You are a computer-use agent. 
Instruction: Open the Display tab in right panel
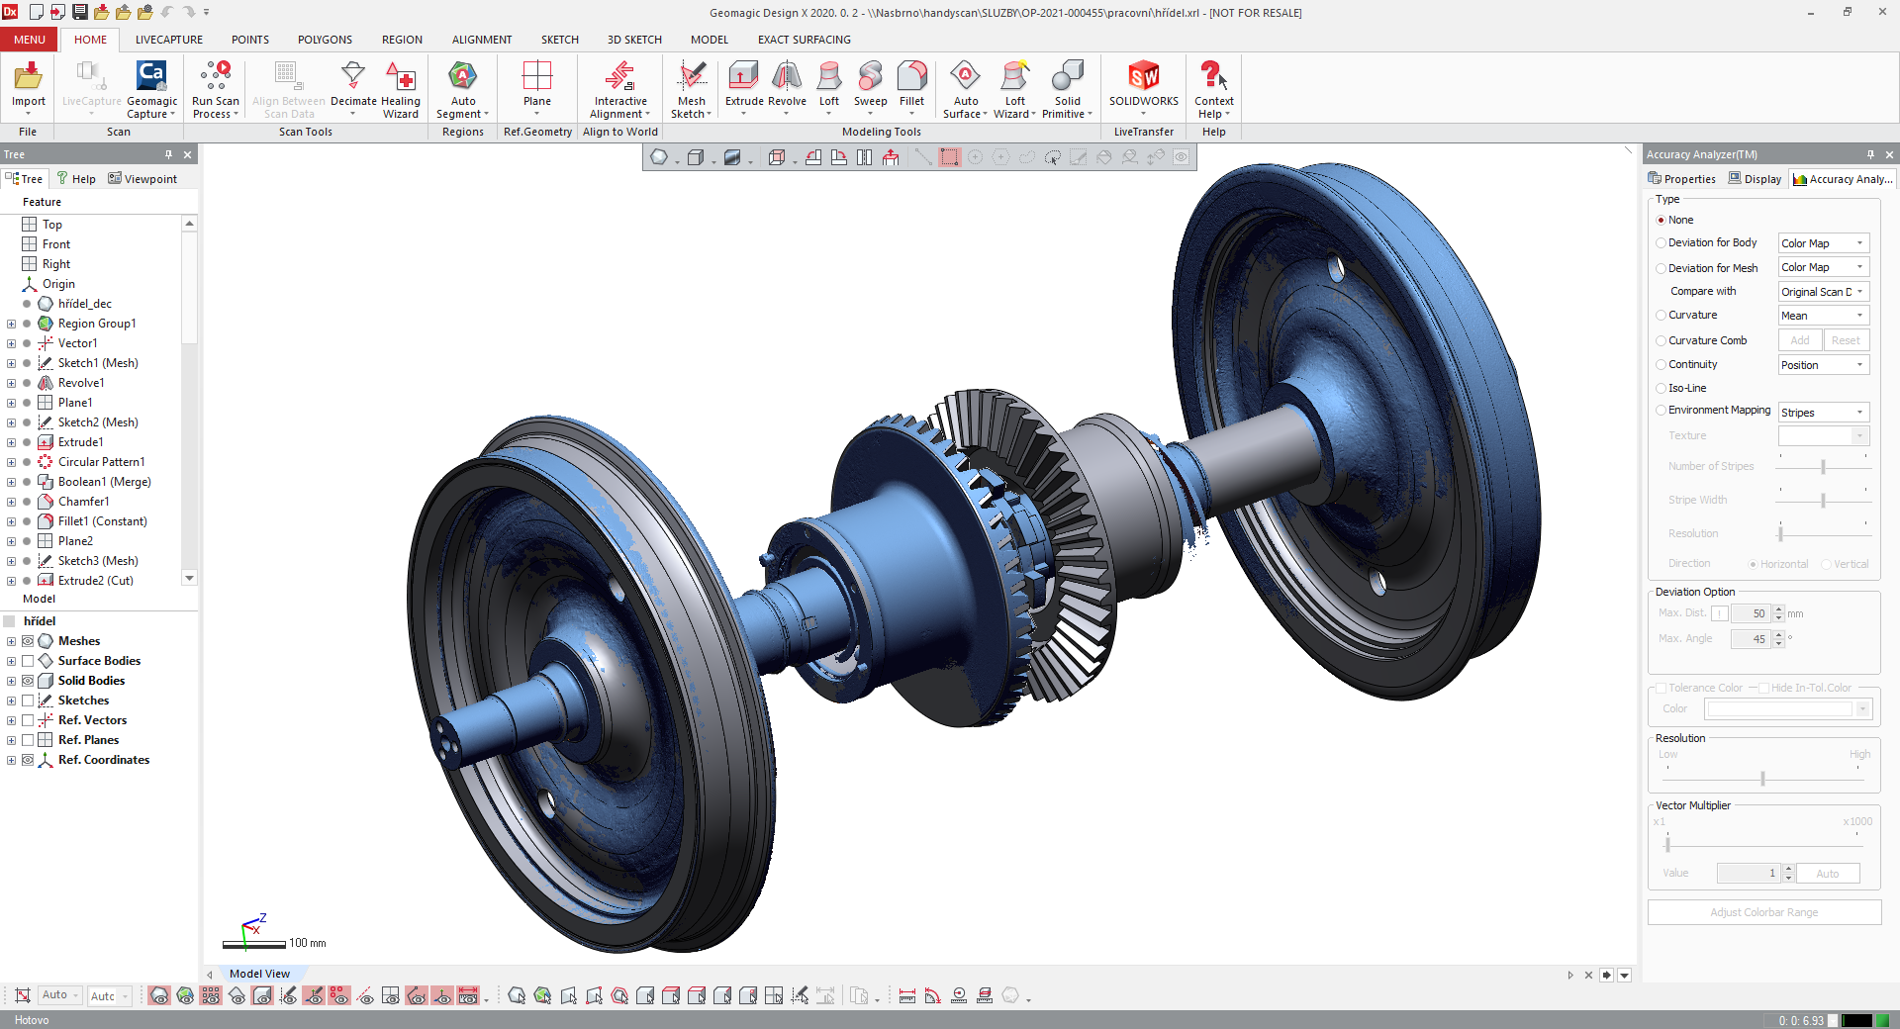(x=1755, y=179)
